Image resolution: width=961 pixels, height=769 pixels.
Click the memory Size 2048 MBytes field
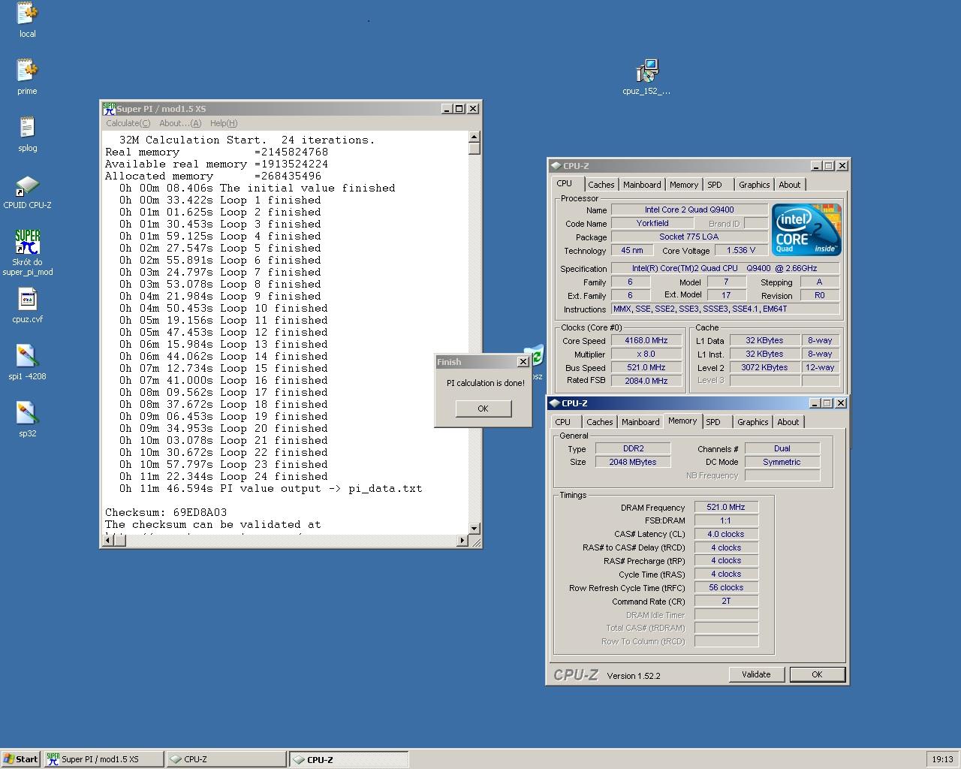(x=633, y=462)
